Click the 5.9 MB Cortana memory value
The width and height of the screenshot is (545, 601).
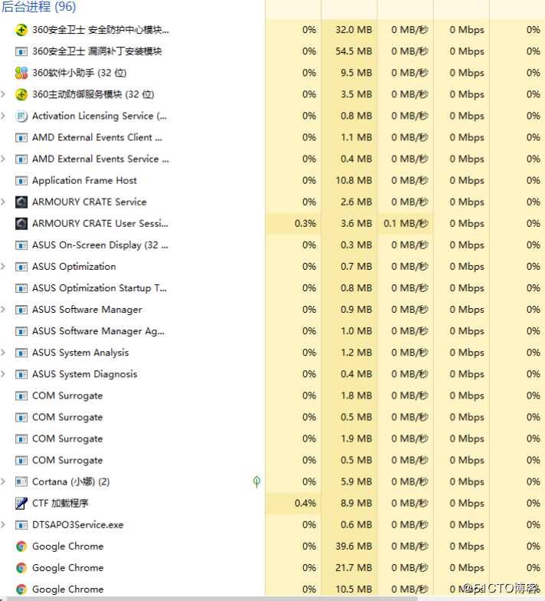[x=357, y=481]
